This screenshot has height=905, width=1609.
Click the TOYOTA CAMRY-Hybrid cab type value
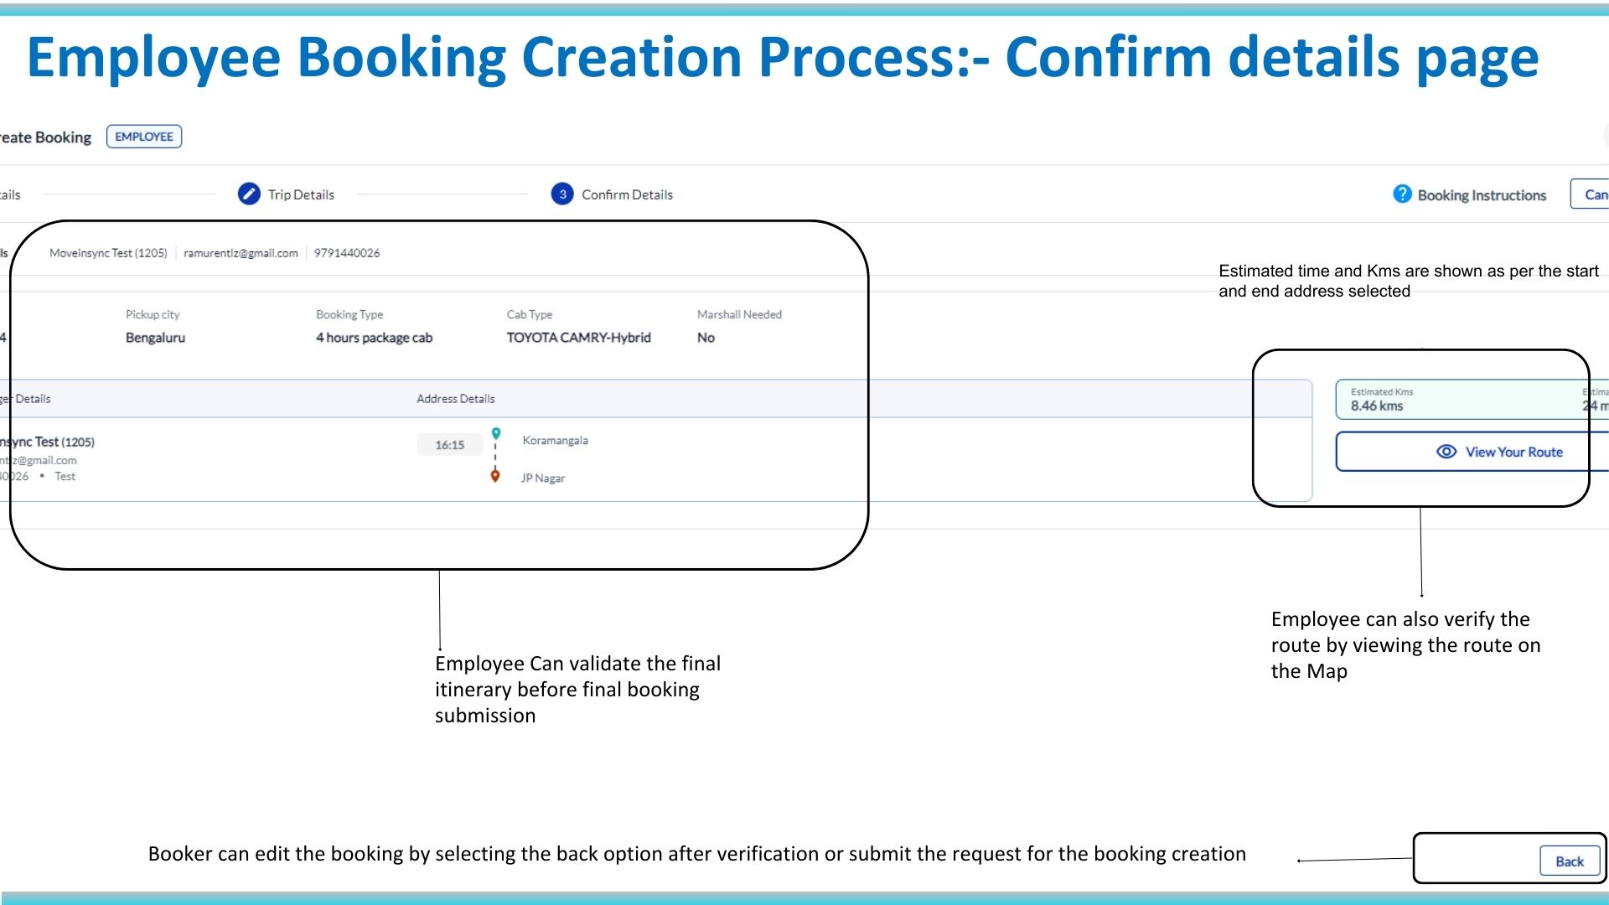click(x=578, y=338)
